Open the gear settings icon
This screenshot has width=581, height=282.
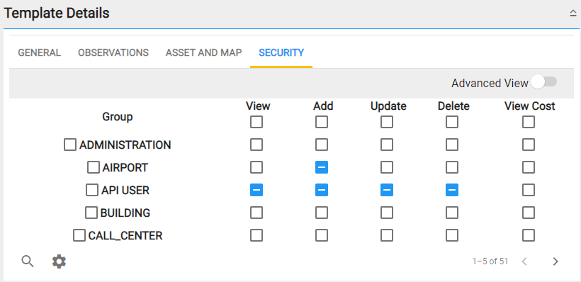point(59,261)
